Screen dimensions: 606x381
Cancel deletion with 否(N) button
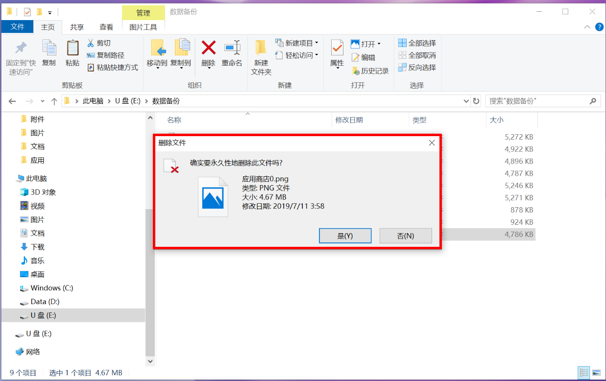[406, 236]
